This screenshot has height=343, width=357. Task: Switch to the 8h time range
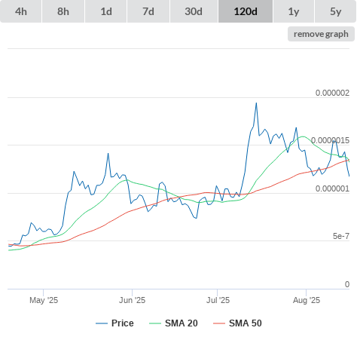click(63, 11)
